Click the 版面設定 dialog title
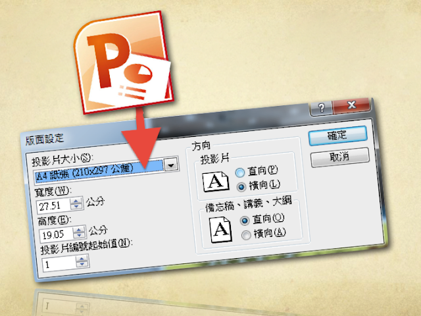Screen dimensions: 421x316 (45, 139)
